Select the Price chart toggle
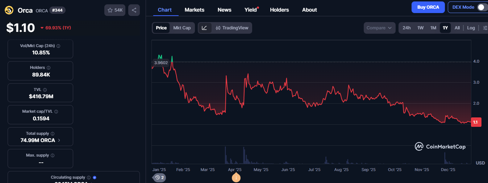The image size is (488, 183). pyautogui.click(x=161, y=28)
